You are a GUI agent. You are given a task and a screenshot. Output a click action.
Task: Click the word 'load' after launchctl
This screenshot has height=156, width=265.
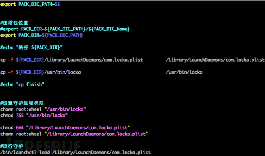(45, 152)
